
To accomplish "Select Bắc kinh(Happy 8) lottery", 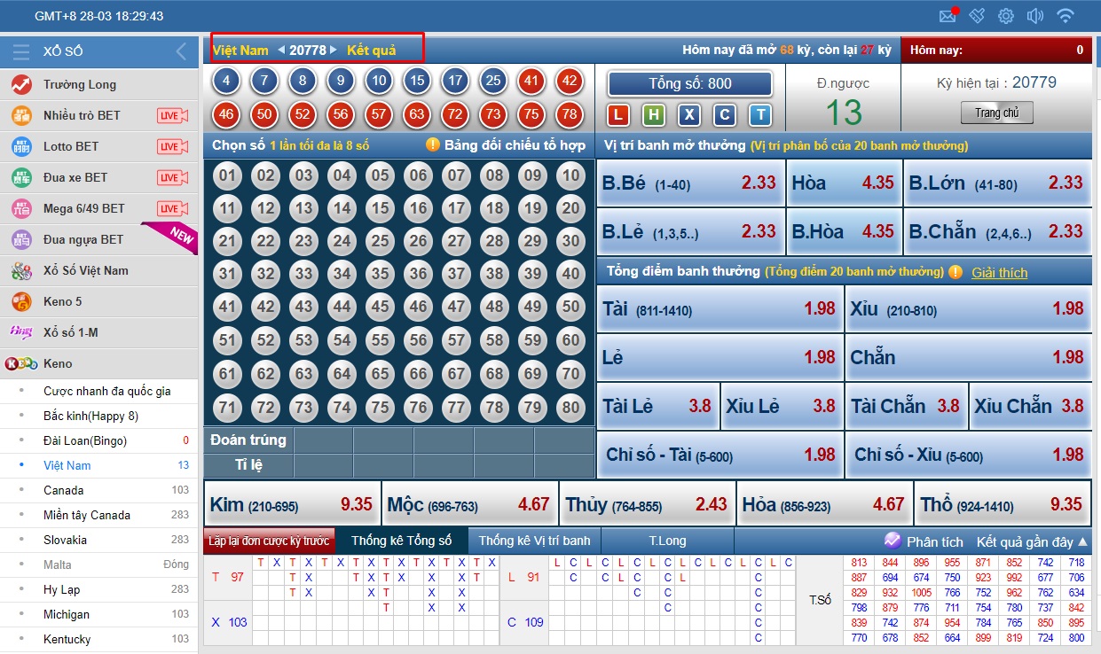I will (99, 417).
